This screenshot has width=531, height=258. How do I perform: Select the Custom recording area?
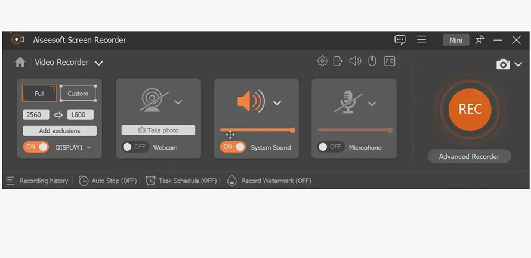[78, 94]
